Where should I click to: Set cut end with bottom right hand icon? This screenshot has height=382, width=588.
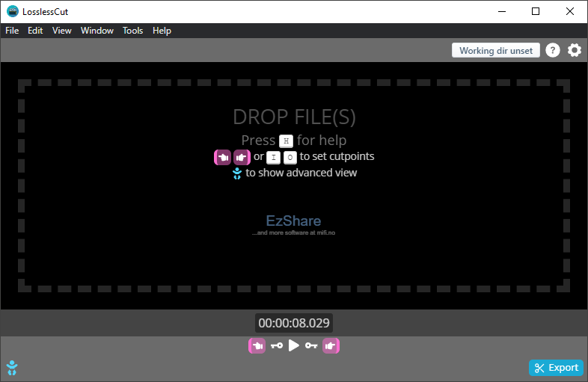tap(331, 345)
